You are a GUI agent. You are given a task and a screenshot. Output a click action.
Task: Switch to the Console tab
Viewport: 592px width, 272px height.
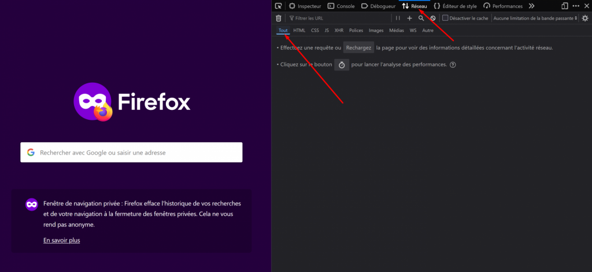[341, 6]
